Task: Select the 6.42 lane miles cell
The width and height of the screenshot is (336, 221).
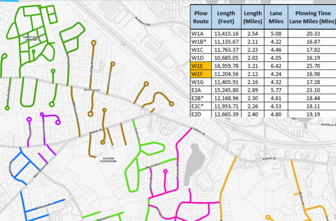Action: point(276,66)
